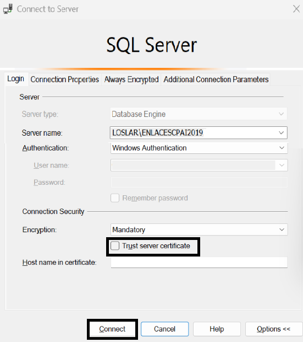The width and height of the screenshot is (303, 342).
Task: Enable Trust server certificate checkbox
Action: tap(115, 245)
